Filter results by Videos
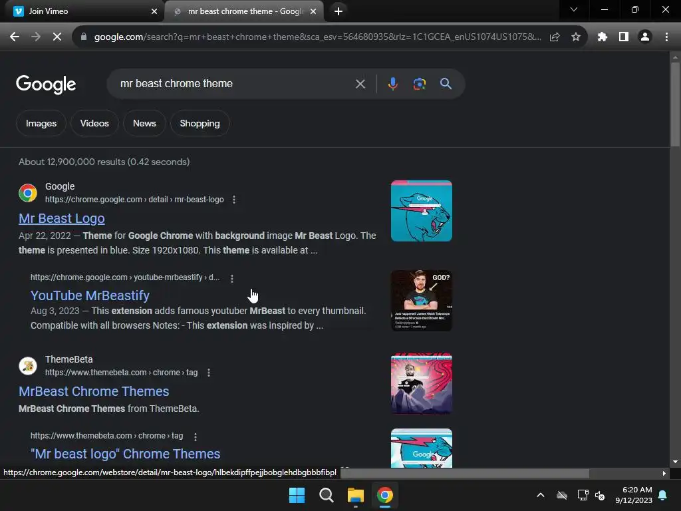Viewport: 681px width, 511px height. 94,123
